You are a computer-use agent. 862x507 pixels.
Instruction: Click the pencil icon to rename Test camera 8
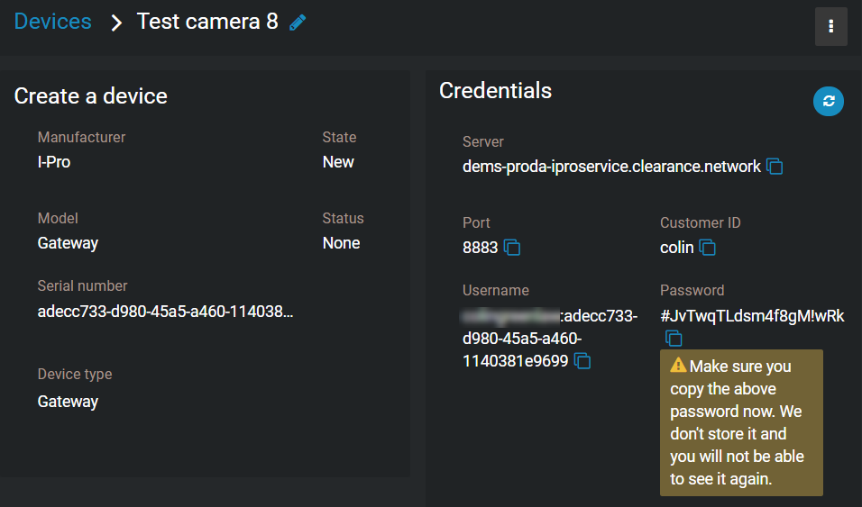[x=298, y=23]
